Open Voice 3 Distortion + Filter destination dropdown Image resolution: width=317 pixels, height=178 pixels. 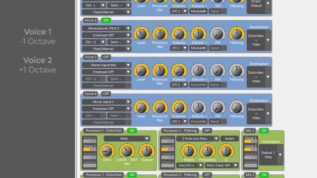(x=259, y=77)
